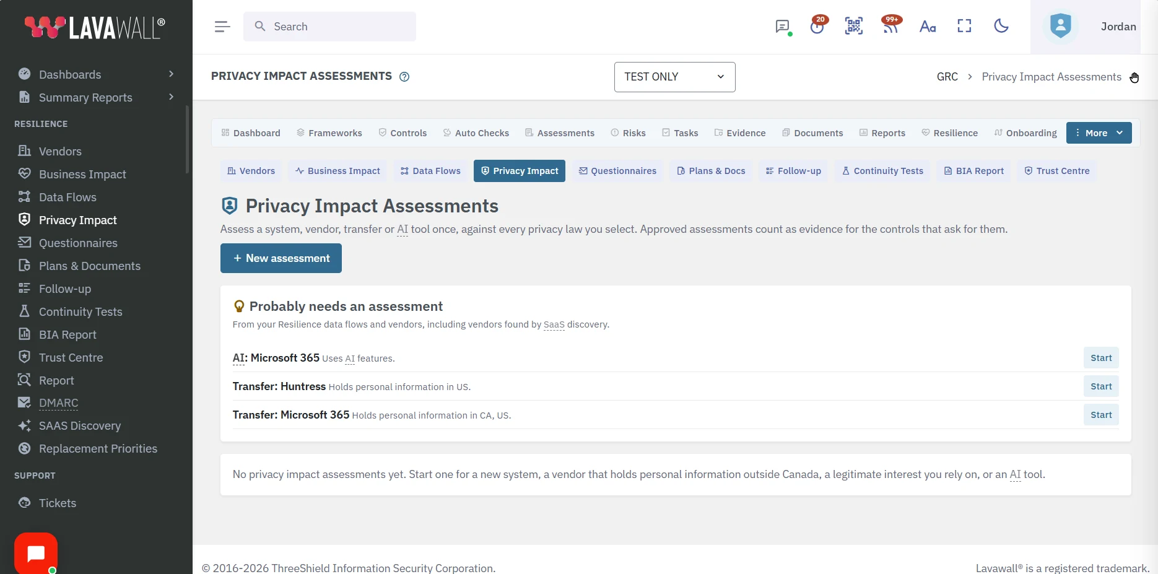Expand the More tabs dropdown
1158x574 pixels.
(x=1099, y=133)
